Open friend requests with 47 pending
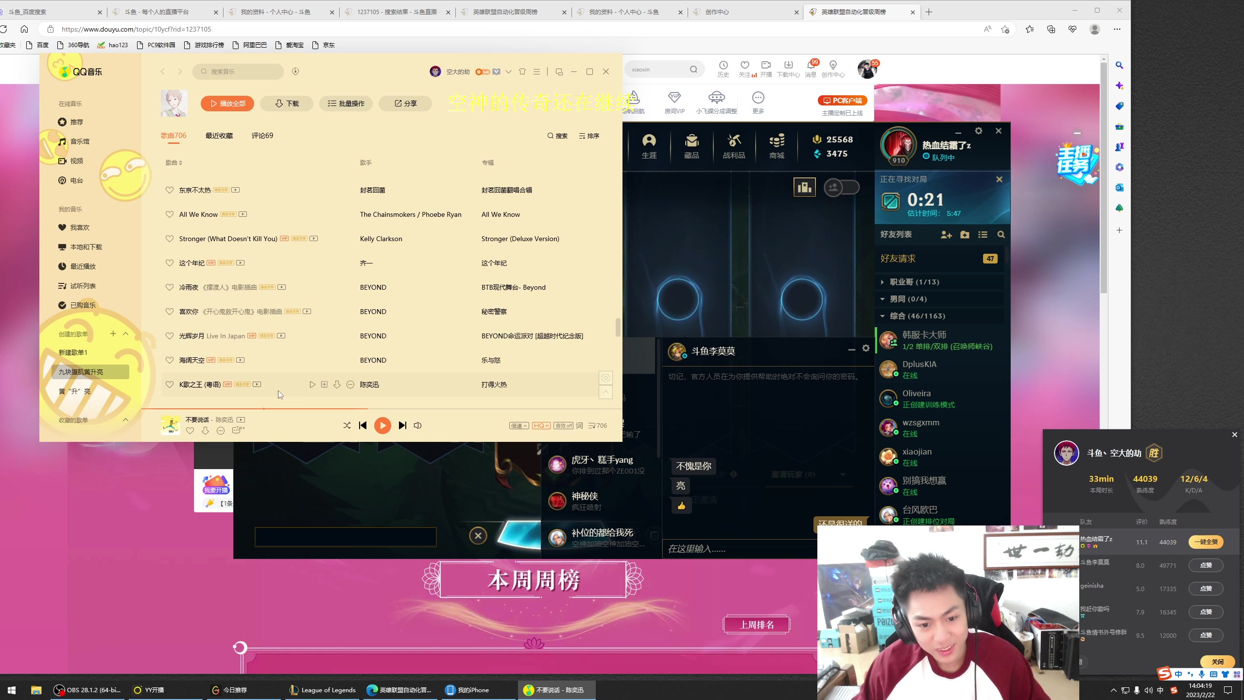The image size is (1244, 700). tap(939, 259)
